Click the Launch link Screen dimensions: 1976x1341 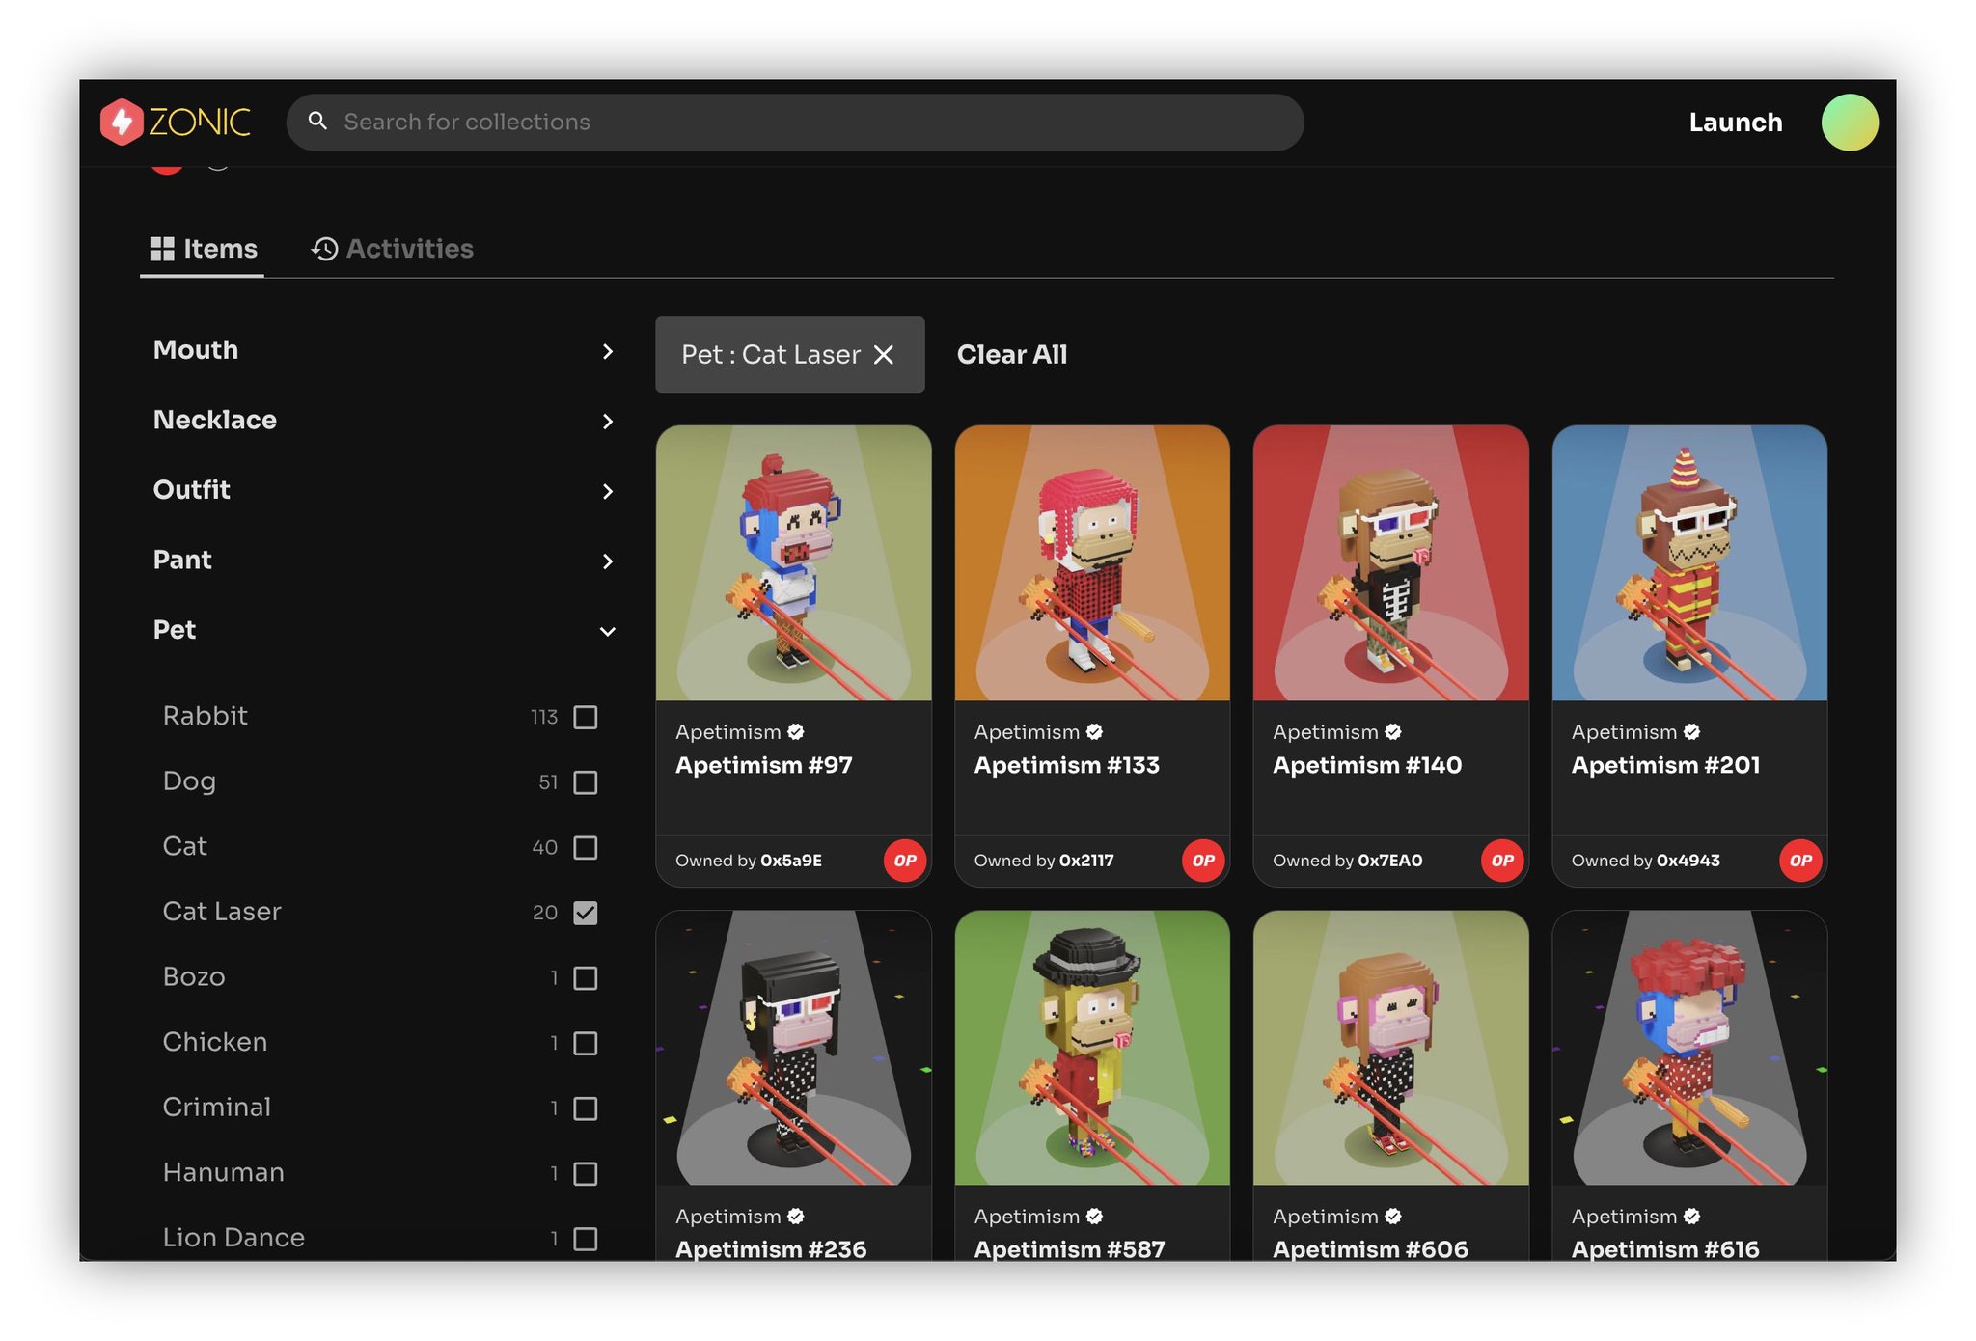(x=1735, y=123)
